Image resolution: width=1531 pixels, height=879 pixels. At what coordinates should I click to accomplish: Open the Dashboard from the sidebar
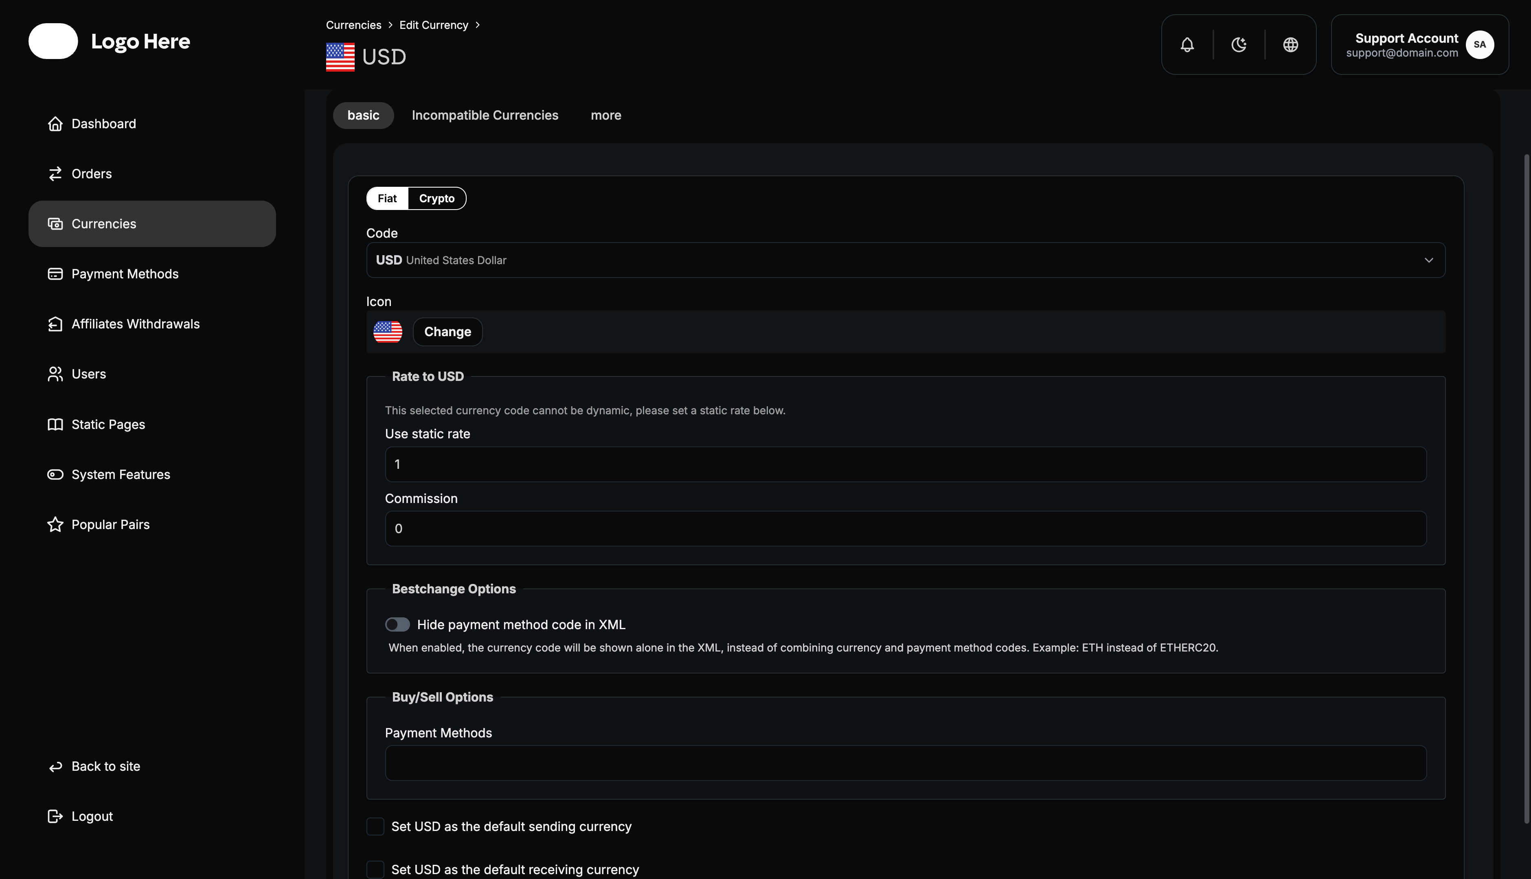[104, 123]
